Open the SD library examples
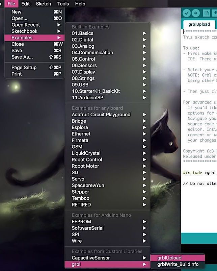 pos(107,172)
